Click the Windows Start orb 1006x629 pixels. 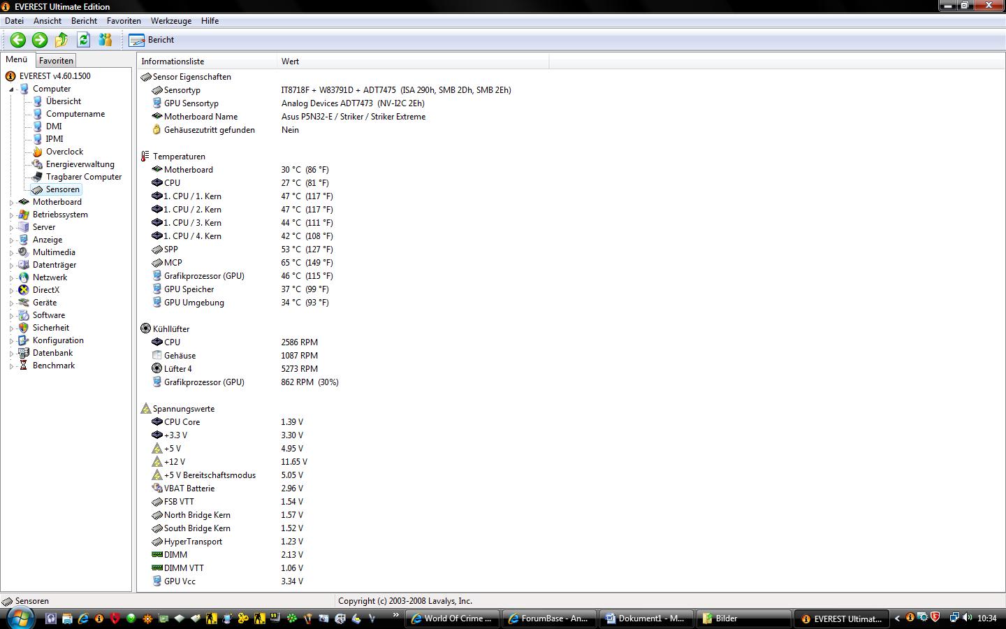(20, 618)
